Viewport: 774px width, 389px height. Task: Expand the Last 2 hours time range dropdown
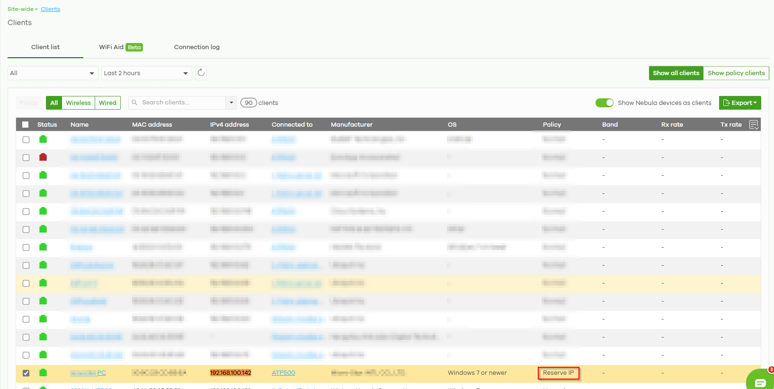point(147,73)
